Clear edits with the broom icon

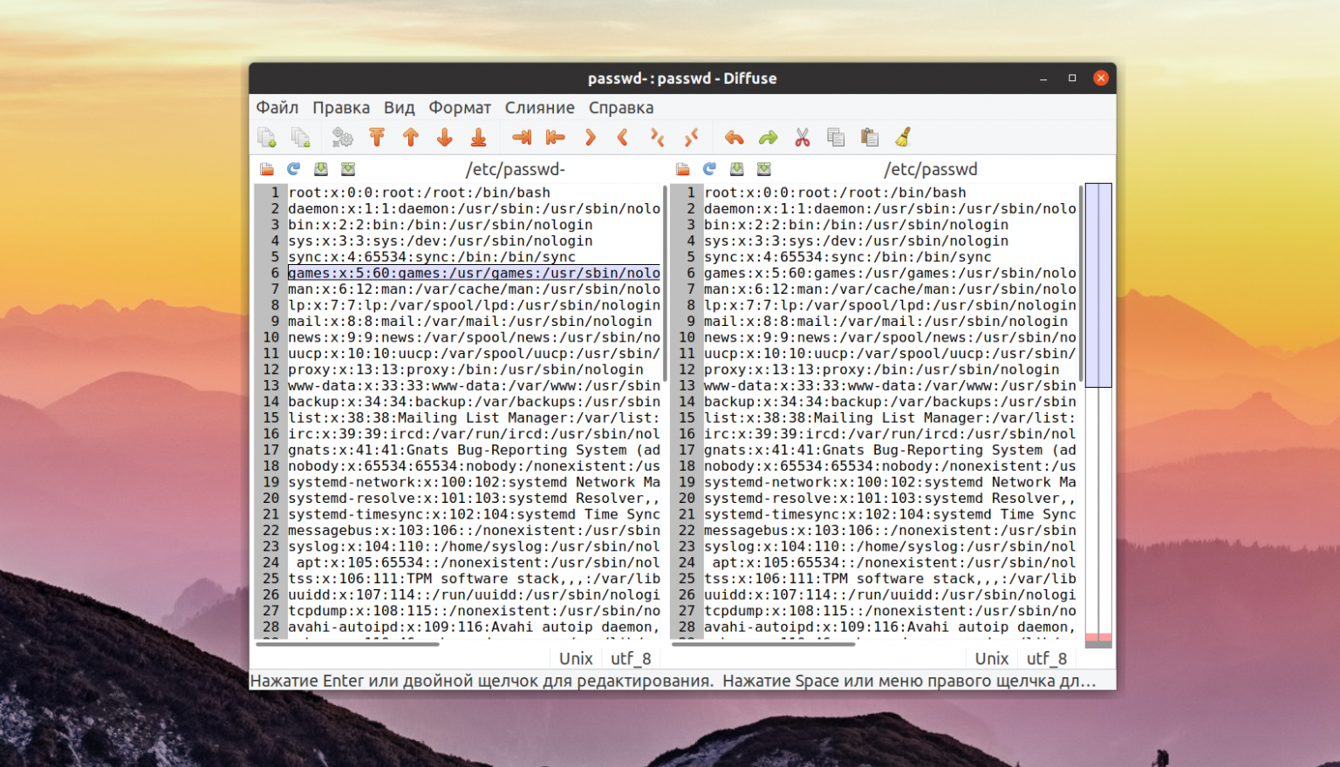point(903,137)
